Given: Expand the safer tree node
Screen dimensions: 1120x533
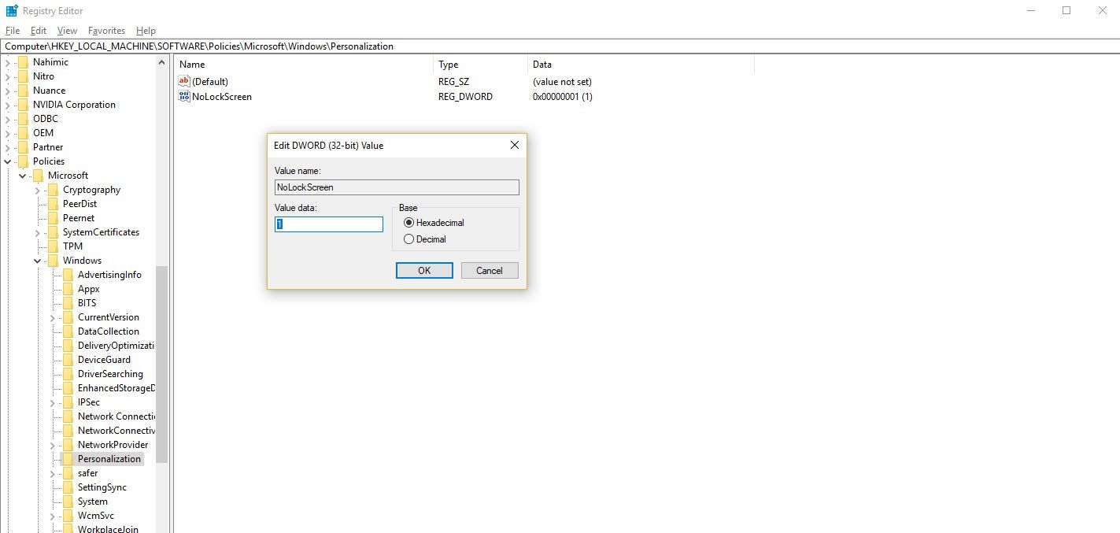Looking at the screenshot, I should point(53,473).
